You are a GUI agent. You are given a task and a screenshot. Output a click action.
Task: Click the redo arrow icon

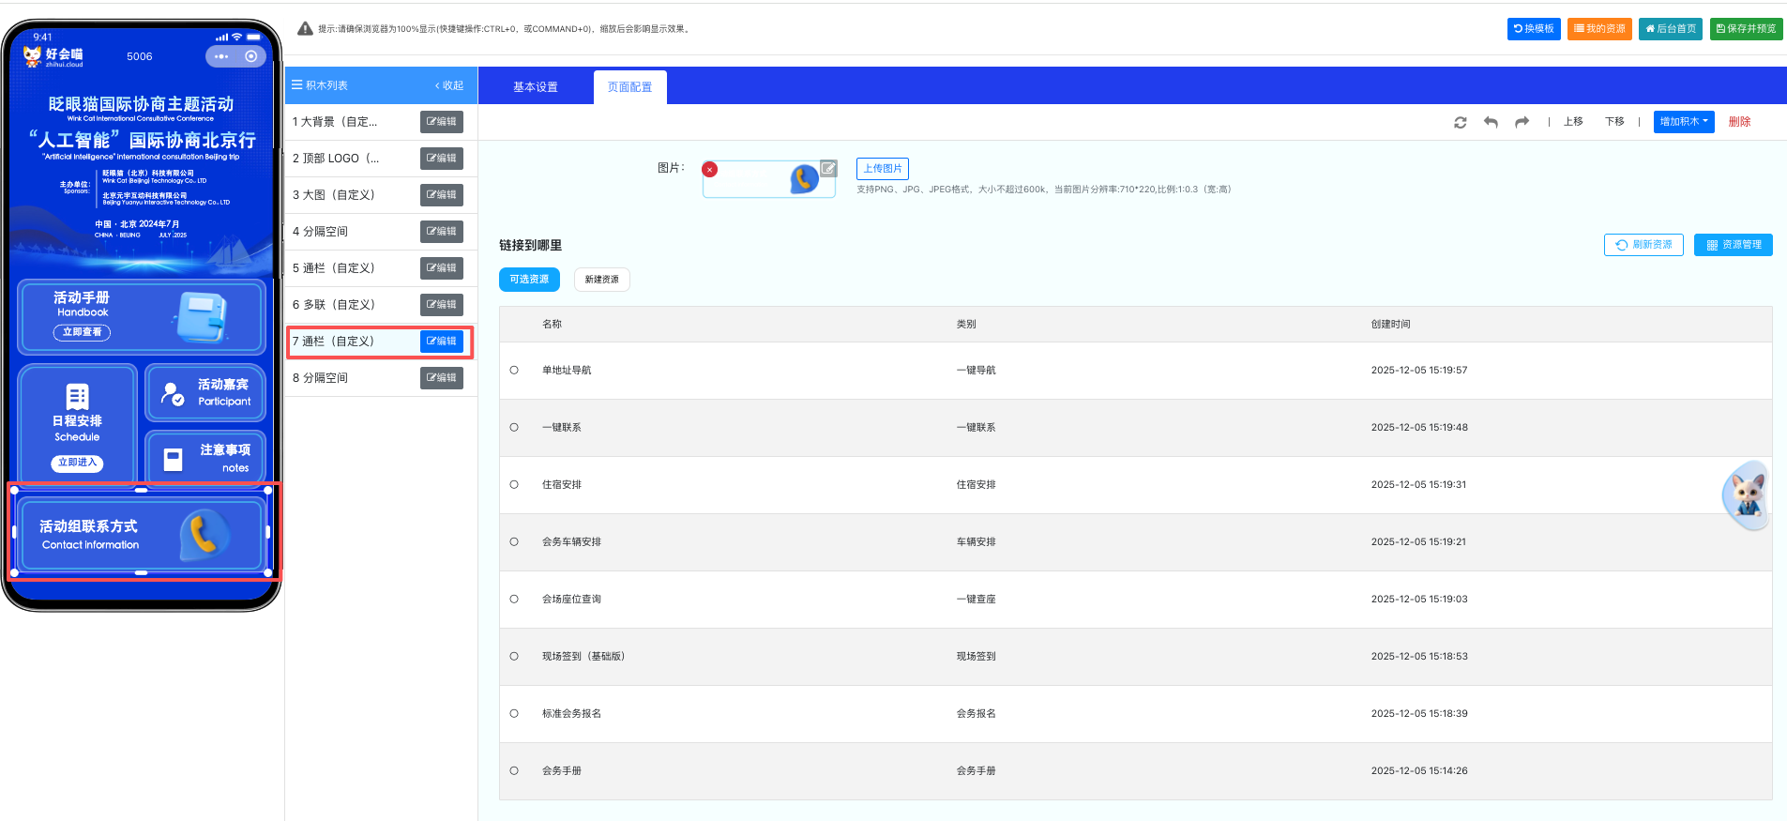(1522, 123)
